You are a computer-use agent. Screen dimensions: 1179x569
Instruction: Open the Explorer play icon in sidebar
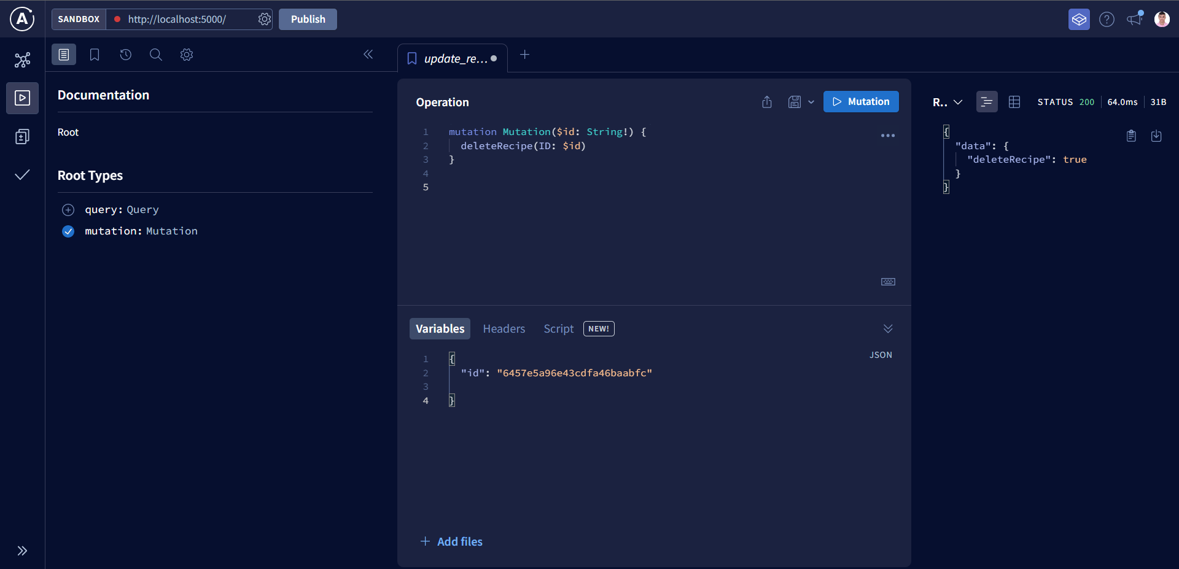point(22,98)
